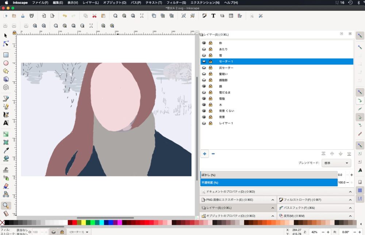Pick the yellow swatch in the palette
The height and width of the screenshot is (235, 365).
coord(84,223)
